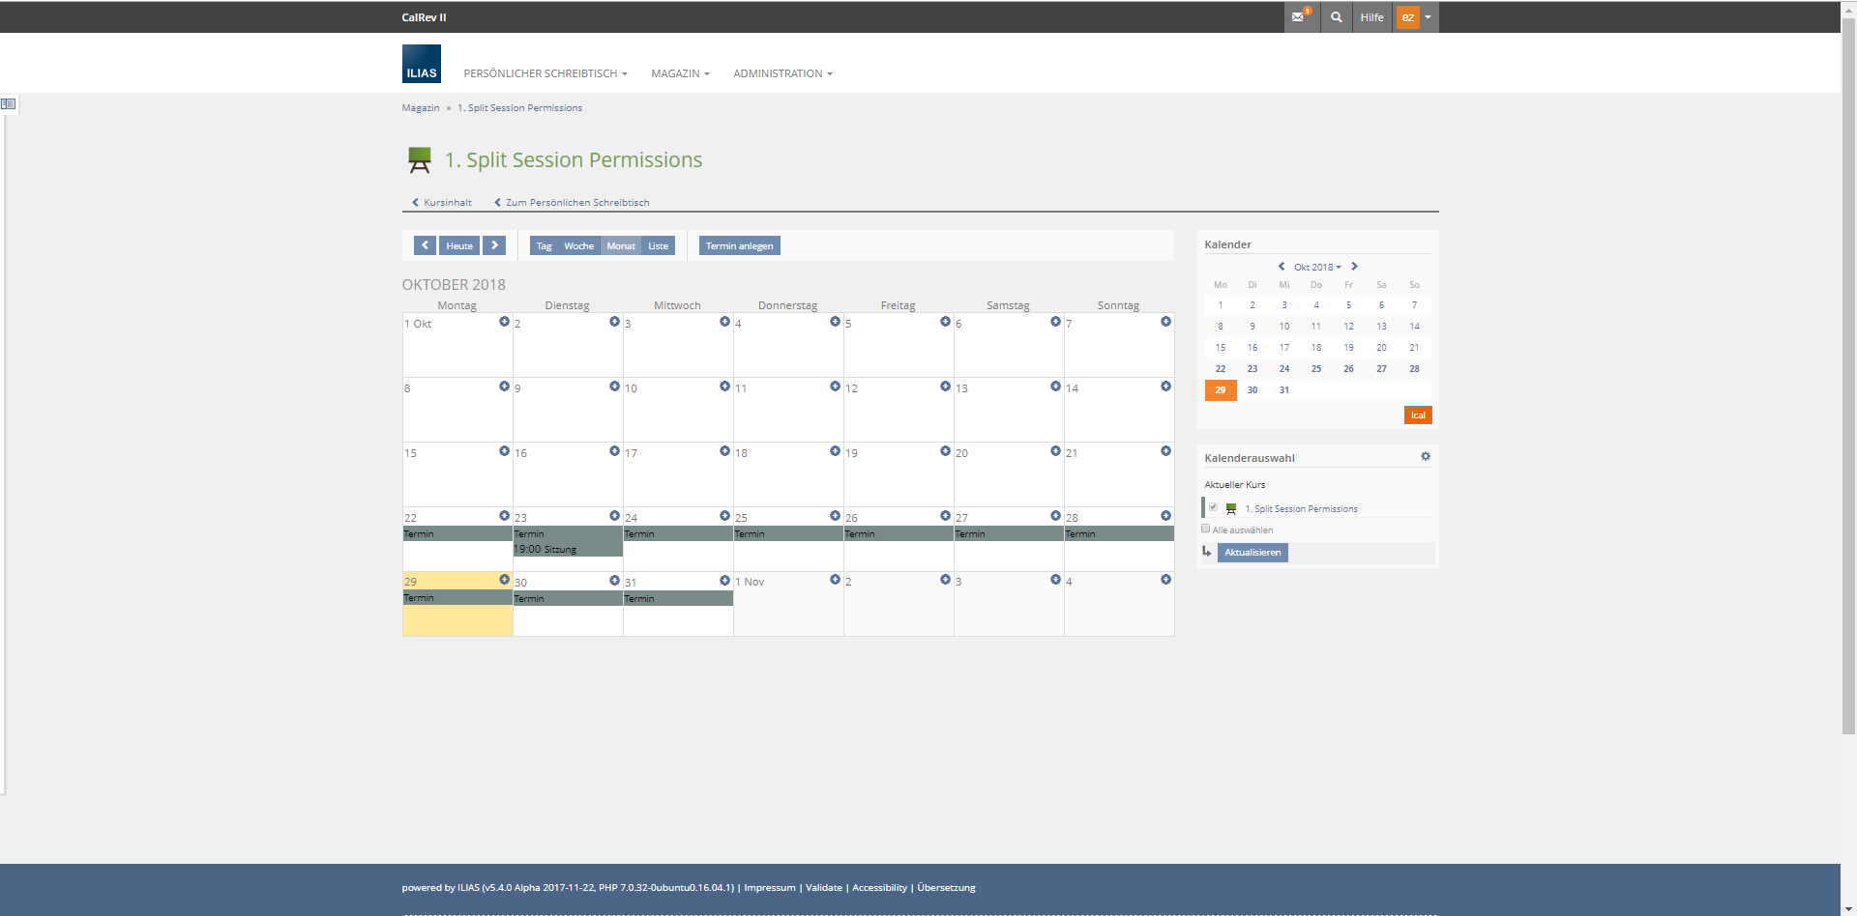The height and width of the screenshot is (916, 1857).
Task: Expand the Persönlicher Schreibtisch menu
Action: coord(545,73)
